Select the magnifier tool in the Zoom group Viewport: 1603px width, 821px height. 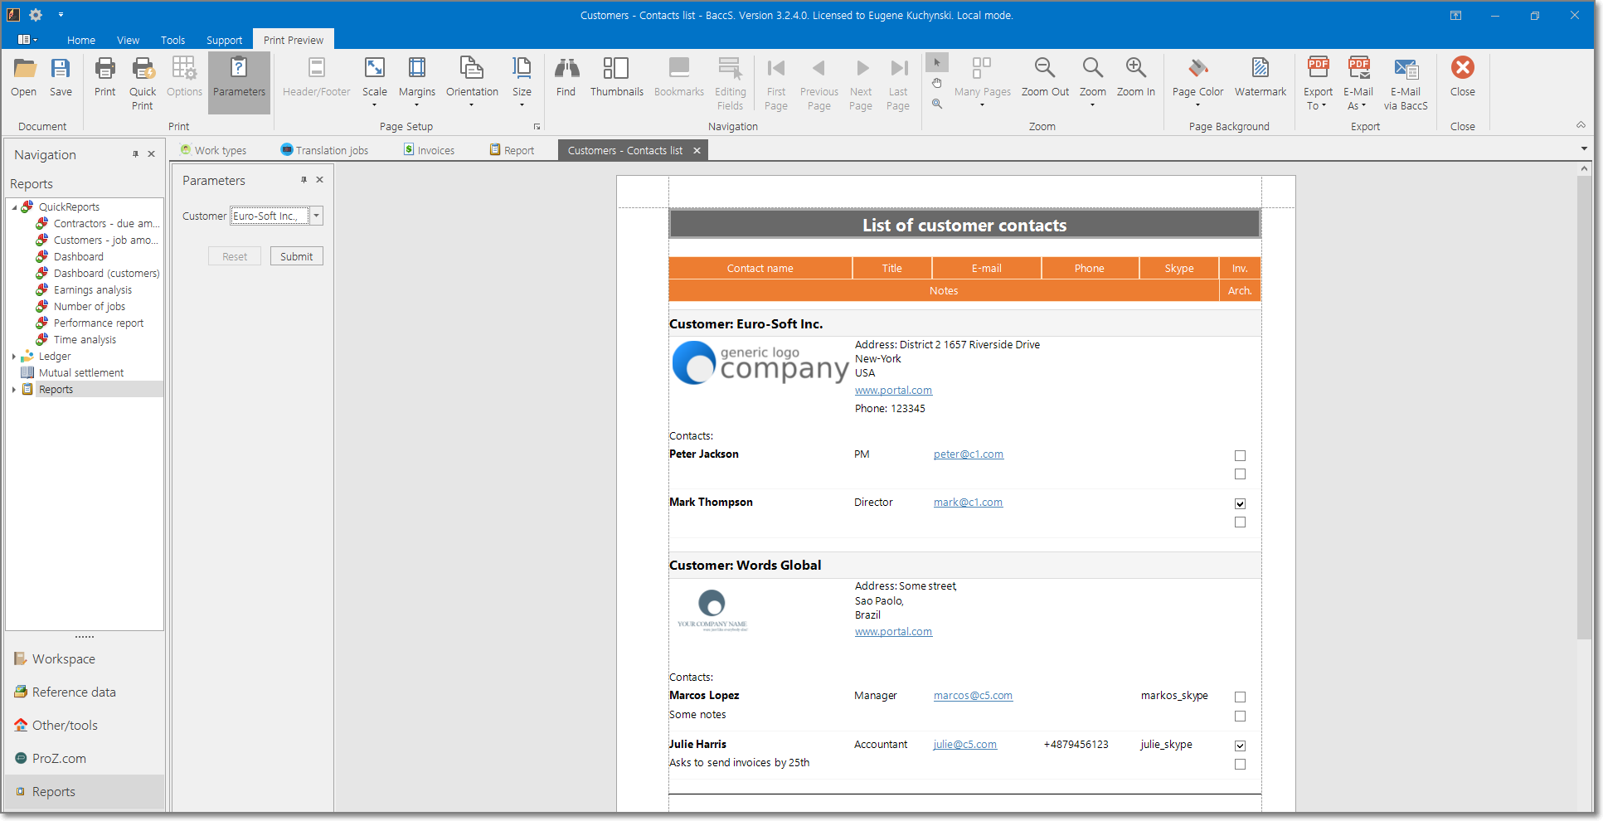point(937,104)
